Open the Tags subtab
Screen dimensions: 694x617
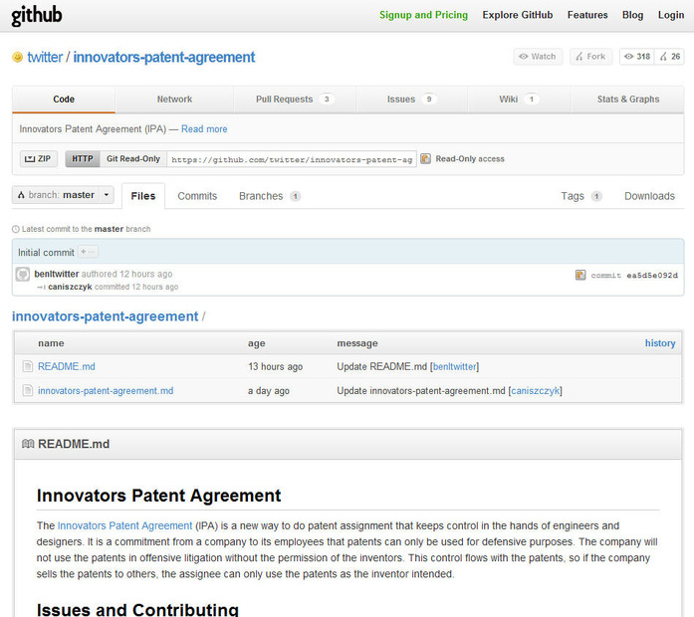(x=581, y=196)
